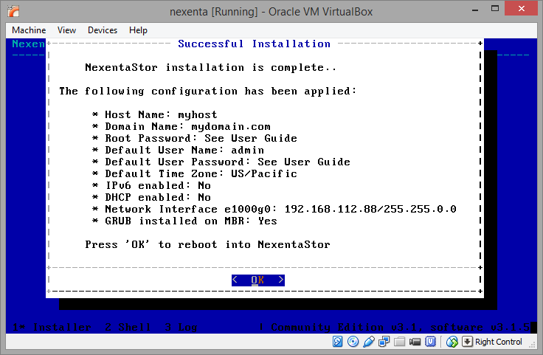Click the hard disk activity icon

[338, 342]
